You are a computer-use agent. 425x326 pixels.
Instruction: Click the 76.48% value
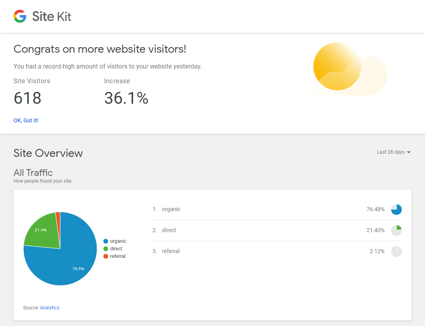(x=375, y=209)
